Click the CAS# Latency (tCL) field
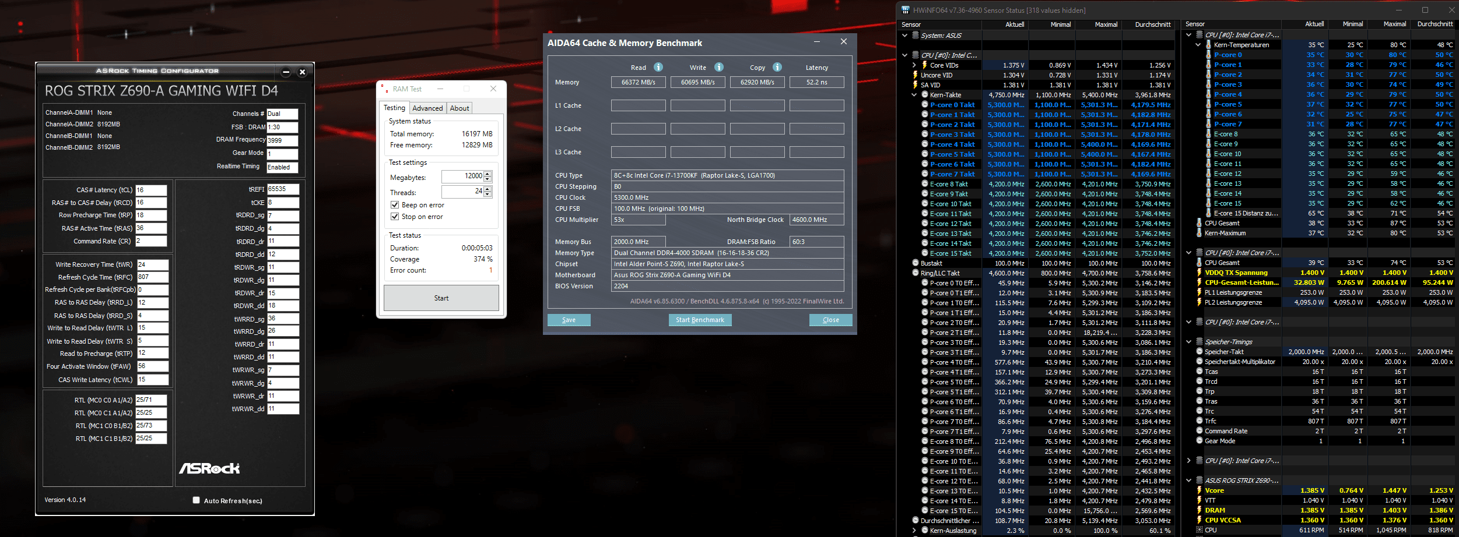1459x537 pixels. (151, 190)
